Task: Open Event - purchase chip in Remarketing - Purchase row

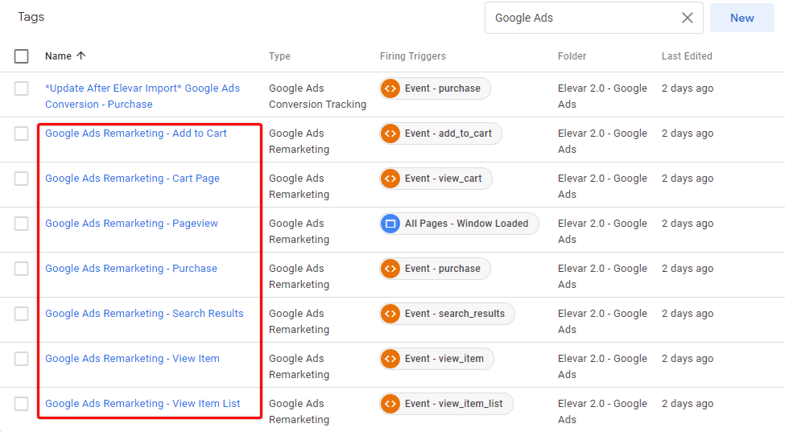Action: pyautogui.click(x=435, y=269)
